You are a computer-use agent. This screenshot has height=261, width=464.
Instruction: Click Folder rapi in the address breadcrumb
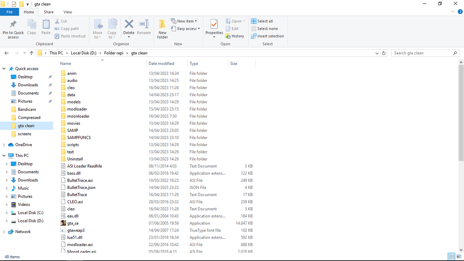point(114,53)
